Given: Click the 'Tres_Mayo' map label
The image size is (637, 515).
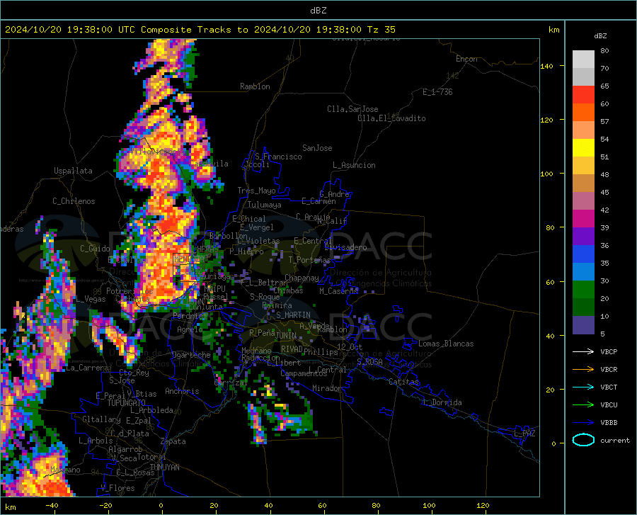Looking at the screenshot, I should tap(256, 191).
